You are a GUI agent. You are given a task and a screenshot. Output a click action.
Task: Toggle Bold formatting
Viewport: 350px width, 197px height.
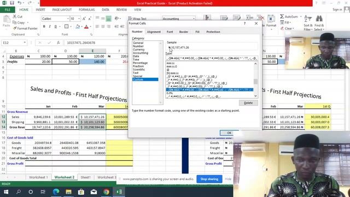click(44, 27)
